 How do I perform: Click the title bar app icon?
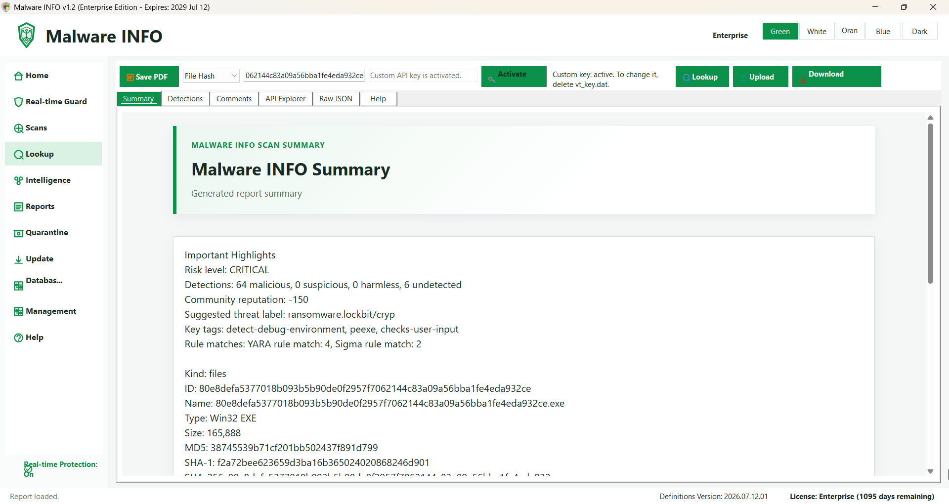click(x=6, y=7)
